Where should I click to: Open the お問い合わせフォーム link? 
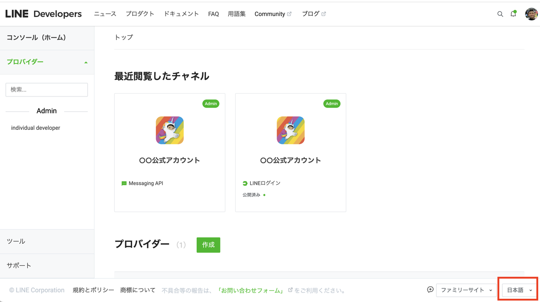tap(251, 290)
